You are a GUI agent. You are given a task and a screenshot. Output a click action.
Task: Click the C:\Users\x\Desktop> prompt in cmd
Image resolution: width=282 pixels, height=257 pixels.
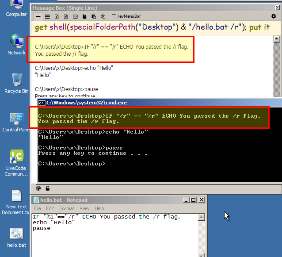point(72,164)
